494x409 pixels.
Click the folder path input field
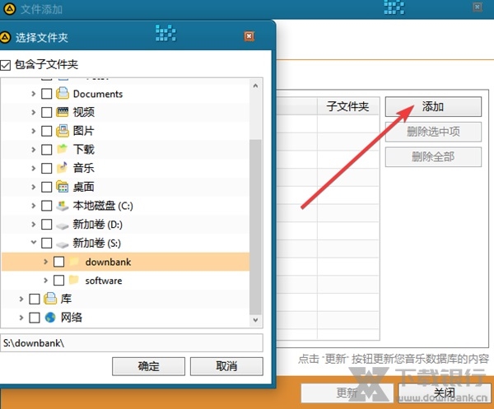pos(132,343)
